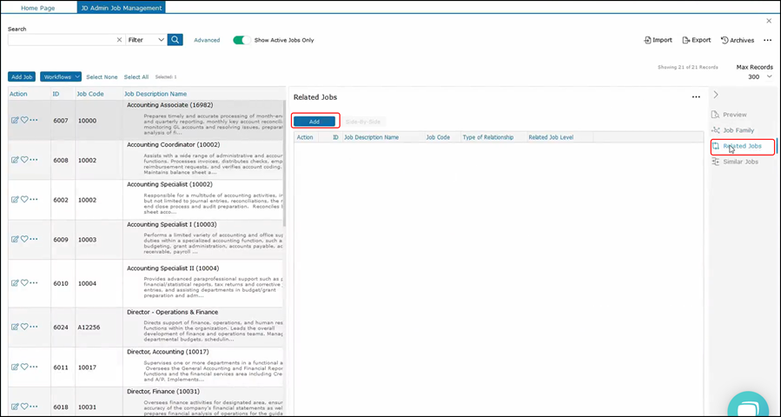Click the Advanced search link
Screen dimensions: 781x417
click(x=207, y=40)
